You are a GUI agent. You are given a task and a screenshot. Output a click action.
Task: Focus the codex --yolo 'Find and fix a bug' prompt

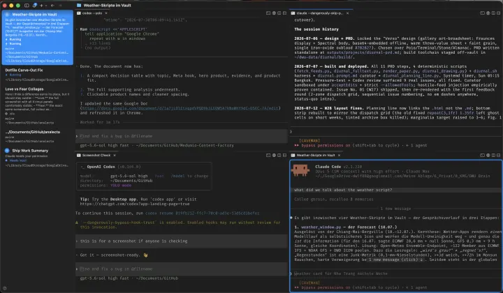182,136
